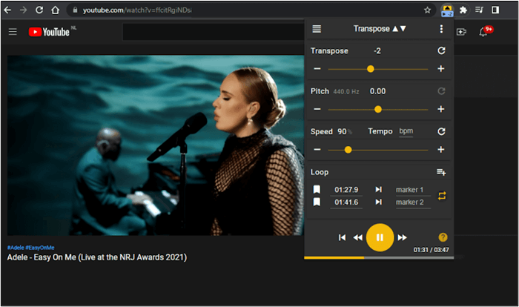The width and height of the screenshot is (519, 307).
Task: Reset the Transpose value
Action: [441, 50]
